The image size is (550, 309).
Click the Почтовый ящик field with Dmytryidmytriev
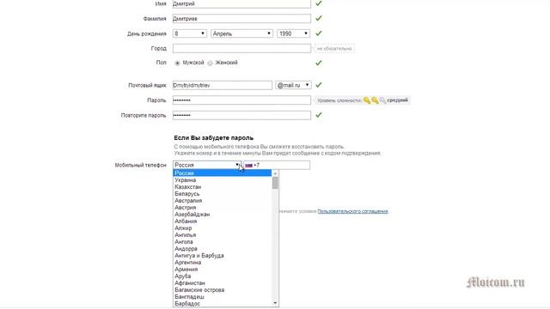[222, 85]
